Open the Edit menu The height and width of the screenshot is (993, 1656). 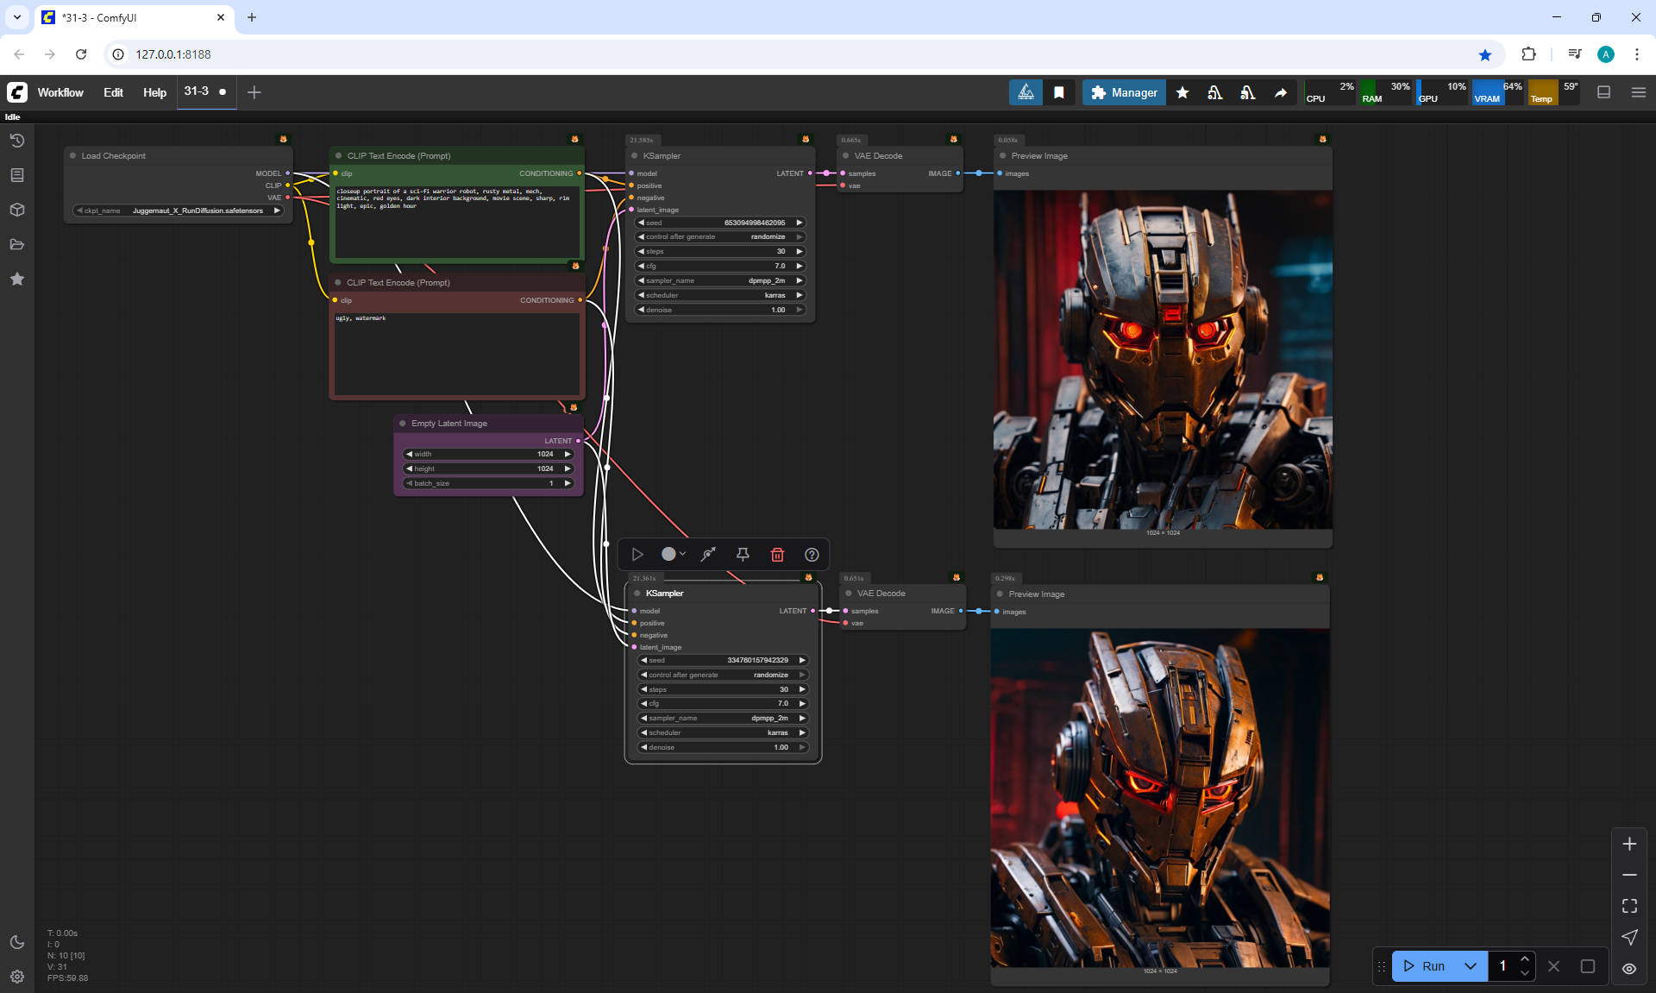click(x=113, y=92)
